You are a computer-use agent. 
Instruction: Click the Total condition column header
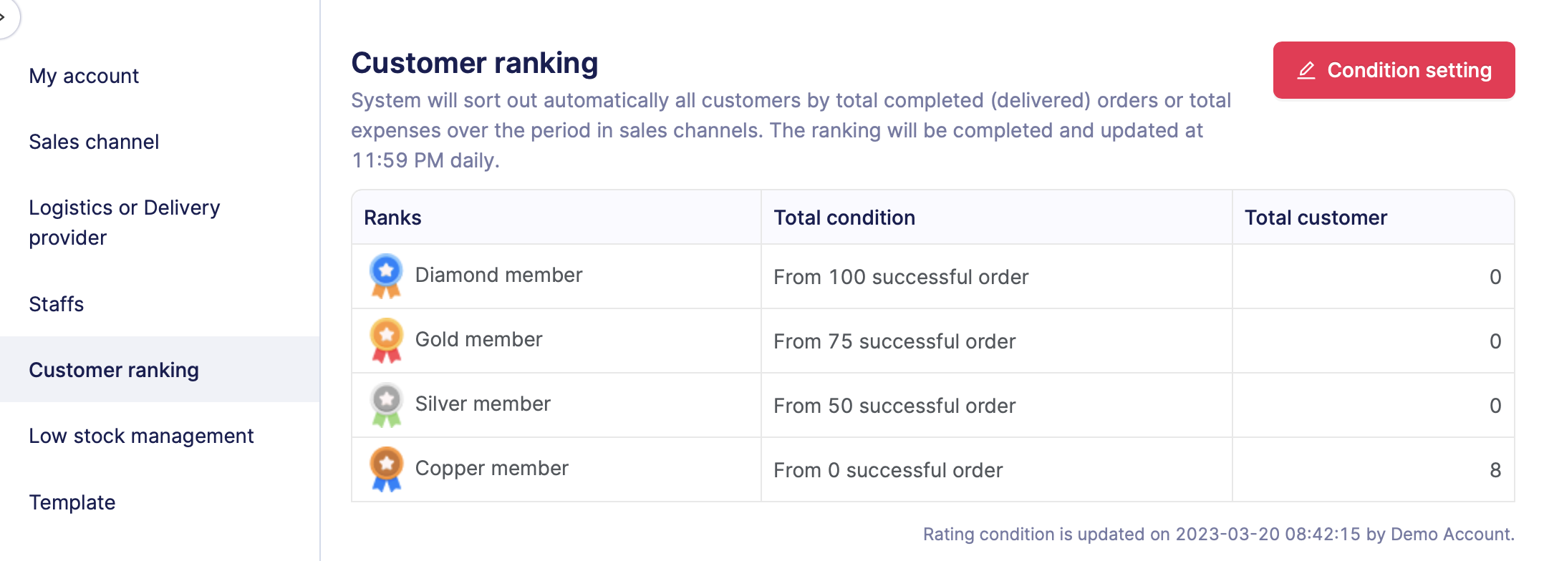[844, 218]
